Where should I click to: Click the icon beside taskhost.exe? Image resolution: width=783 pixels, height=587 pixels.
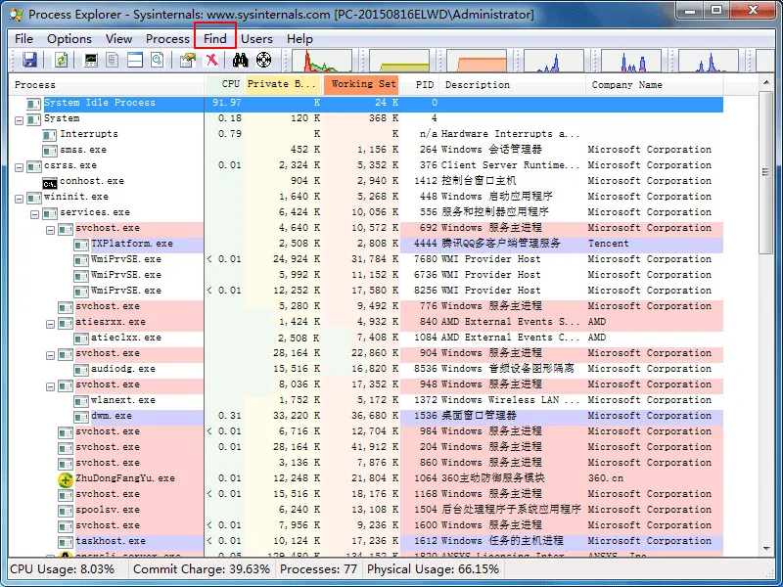66,542
